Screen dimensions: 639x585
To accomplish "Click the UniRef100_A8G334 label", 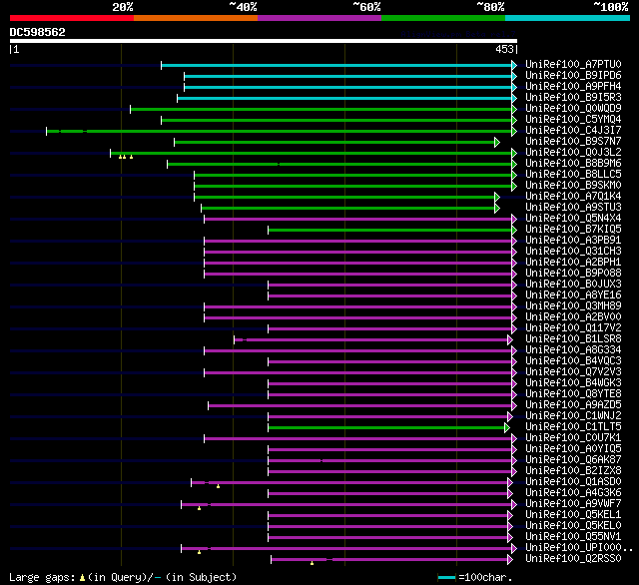I will [573, 350].
